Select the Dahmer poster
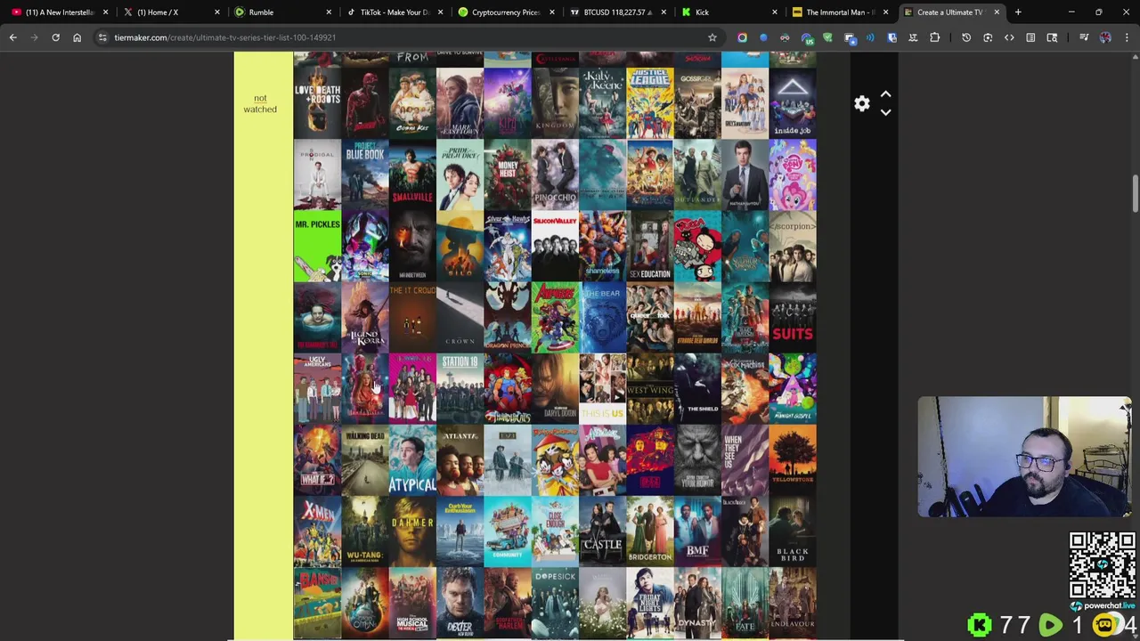Image resolution: width=1140 pixels, height=641 pixels. coord(412,531)
